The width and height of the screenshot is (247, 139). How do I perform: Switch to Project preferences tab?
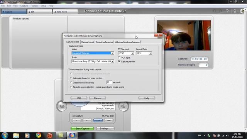click(x=104, y=42)
